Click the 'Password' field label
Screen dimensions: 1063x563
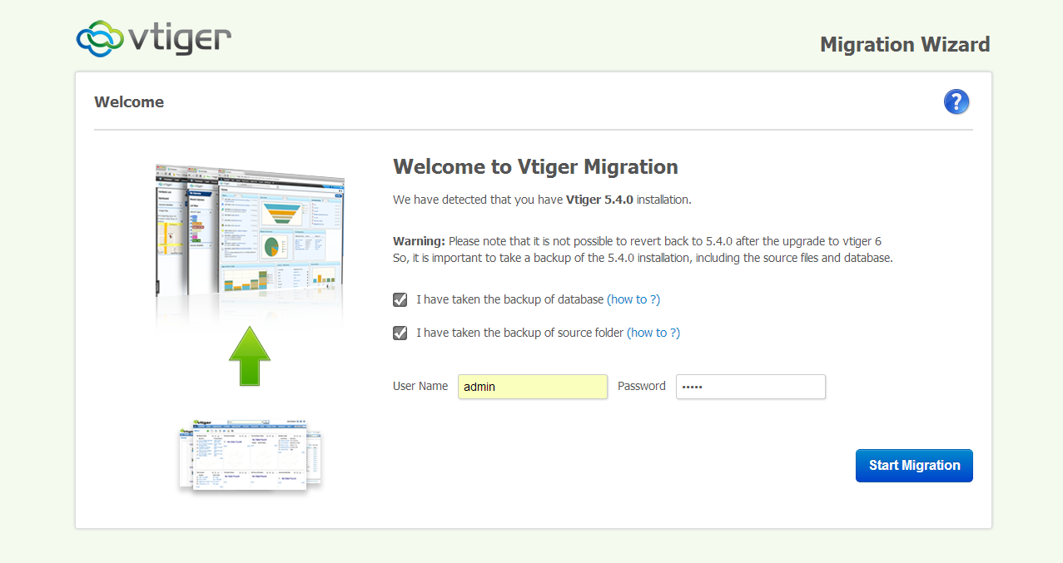[641, 386]
